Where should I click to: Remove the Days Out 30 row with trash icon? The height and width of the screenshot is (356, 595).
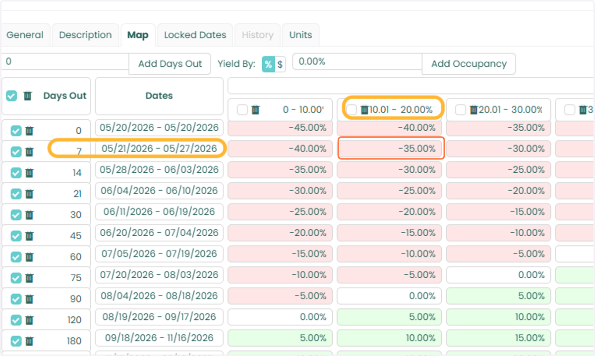pos(29,215)
